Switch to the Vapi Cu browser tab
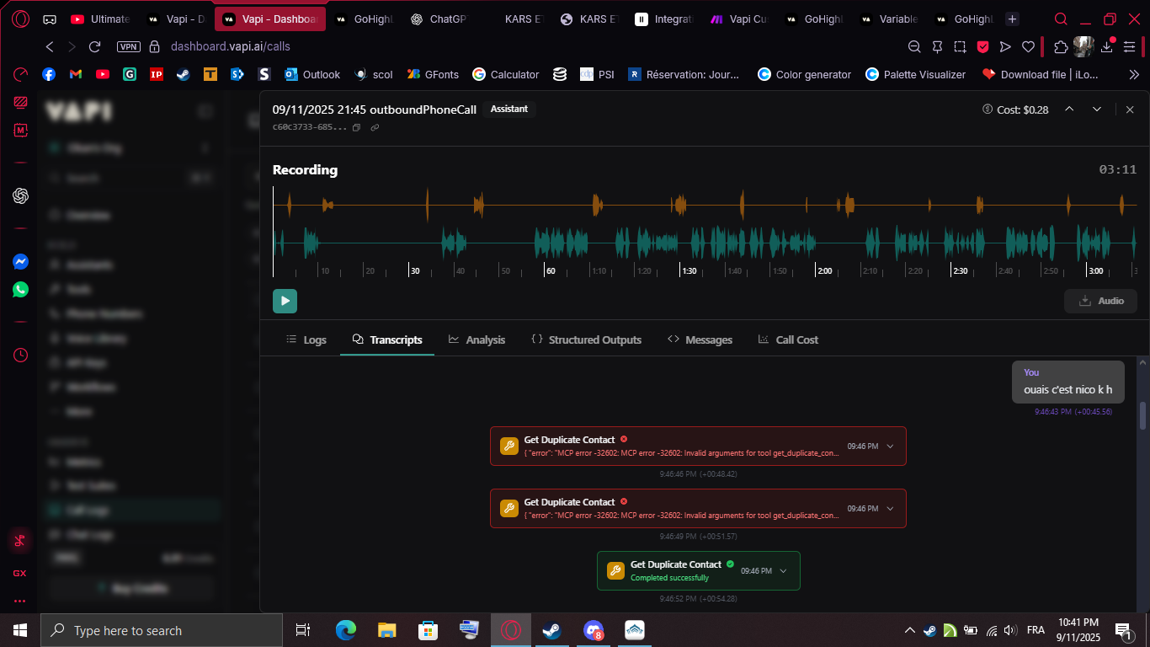The image size is (1150, 647). (x=739, y=19)
